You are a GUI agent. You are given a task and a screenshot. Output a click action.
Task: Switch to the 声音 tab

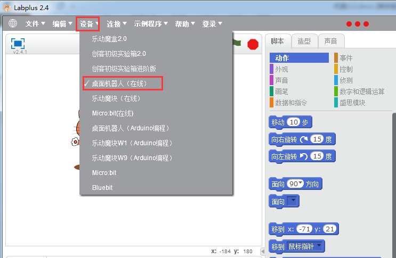pos(331,41)
